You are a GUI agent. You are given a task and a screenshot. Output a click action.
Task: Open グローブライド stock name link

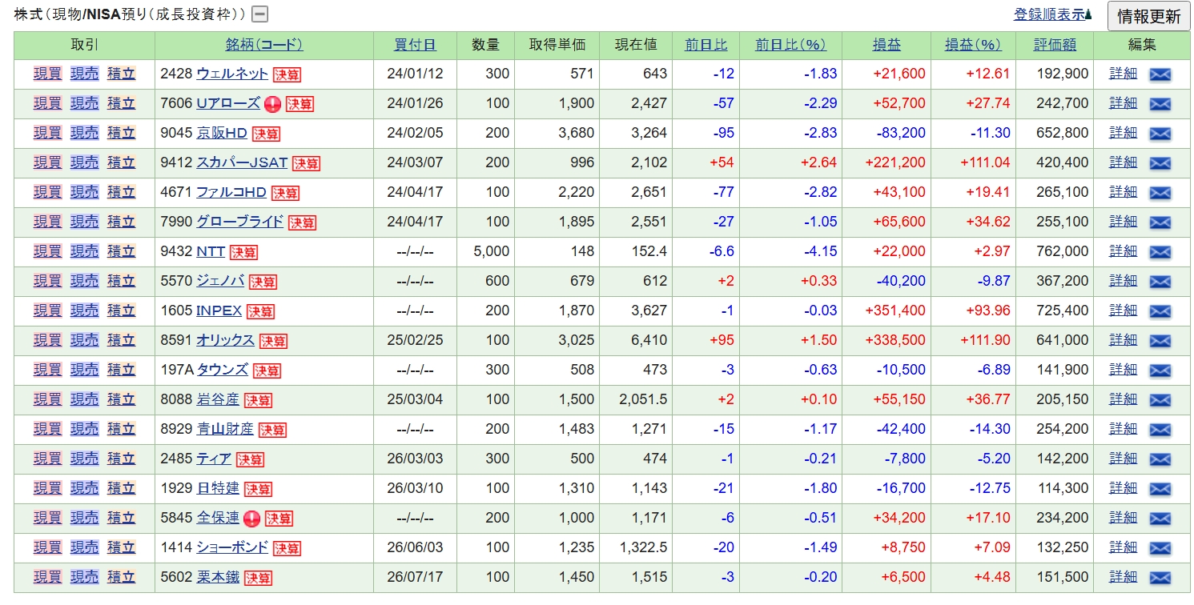(x=240, y=222)
